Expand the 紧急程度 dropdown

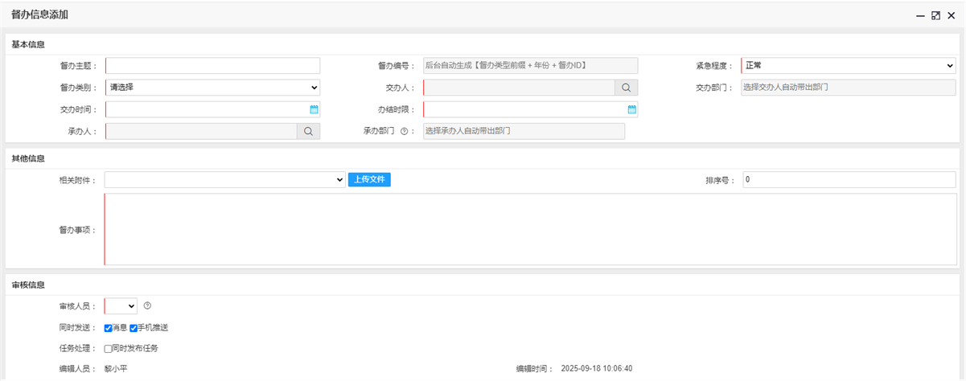(x=848, y=66)
